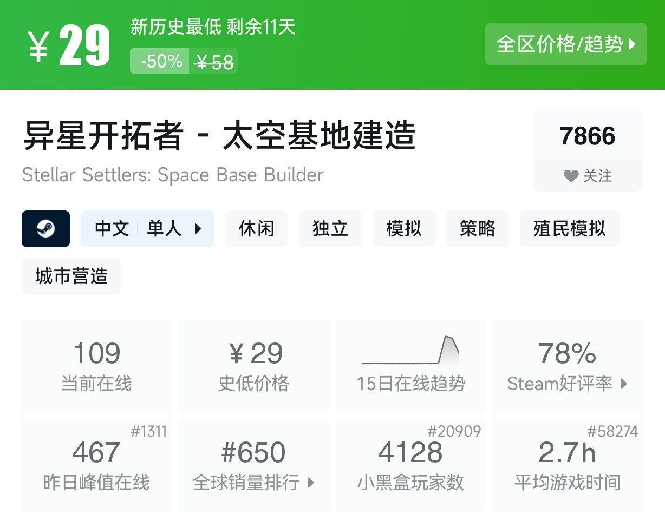Image resolution: width=665 pixels, height=514 pixels.
Task: View the 15日在线趋势 sparkline chart
Action: [x=410, y=352]
